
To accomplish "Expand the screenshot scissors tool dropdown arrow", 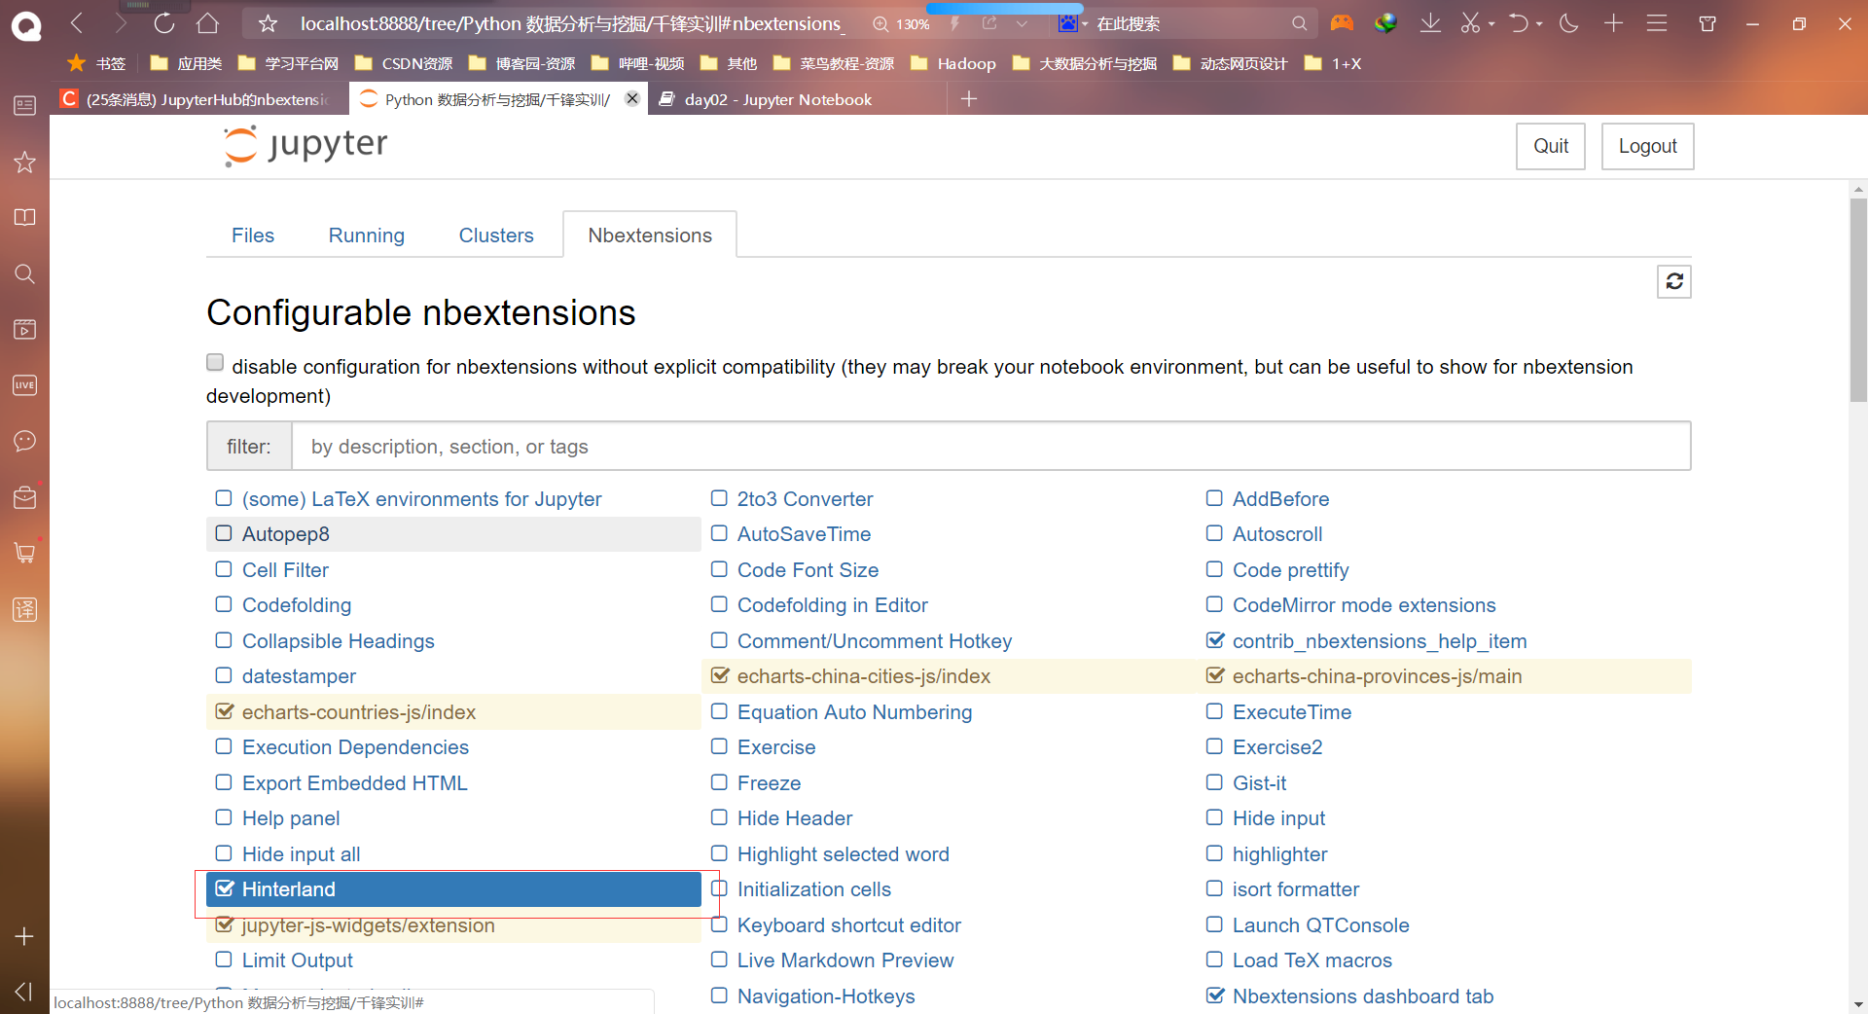I will tap(1491, 24).
